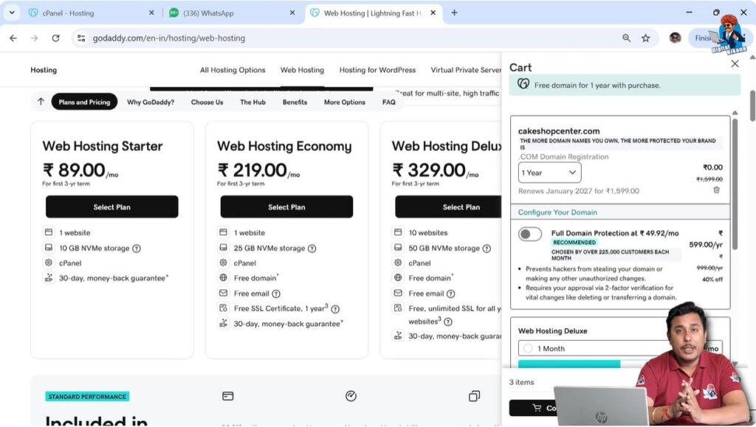Click the Hosting heading link
The width and height of the screenshot is (756, 427).
[x=44, y=70]
